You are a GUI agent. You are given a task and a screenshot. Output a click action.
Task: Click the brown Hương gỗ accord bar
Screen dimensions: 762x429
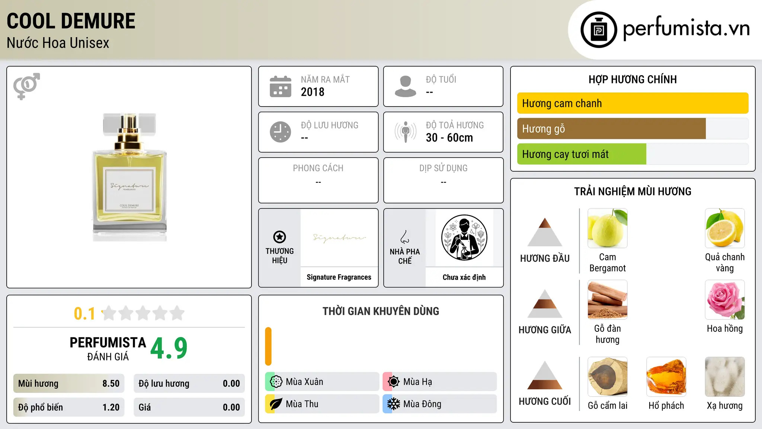coord(611,128)
